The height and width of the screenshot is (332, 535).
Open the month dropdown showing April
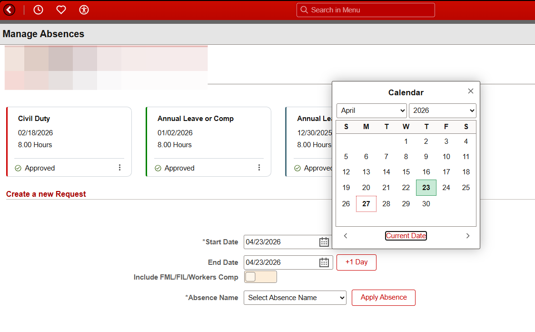point(372,111)
